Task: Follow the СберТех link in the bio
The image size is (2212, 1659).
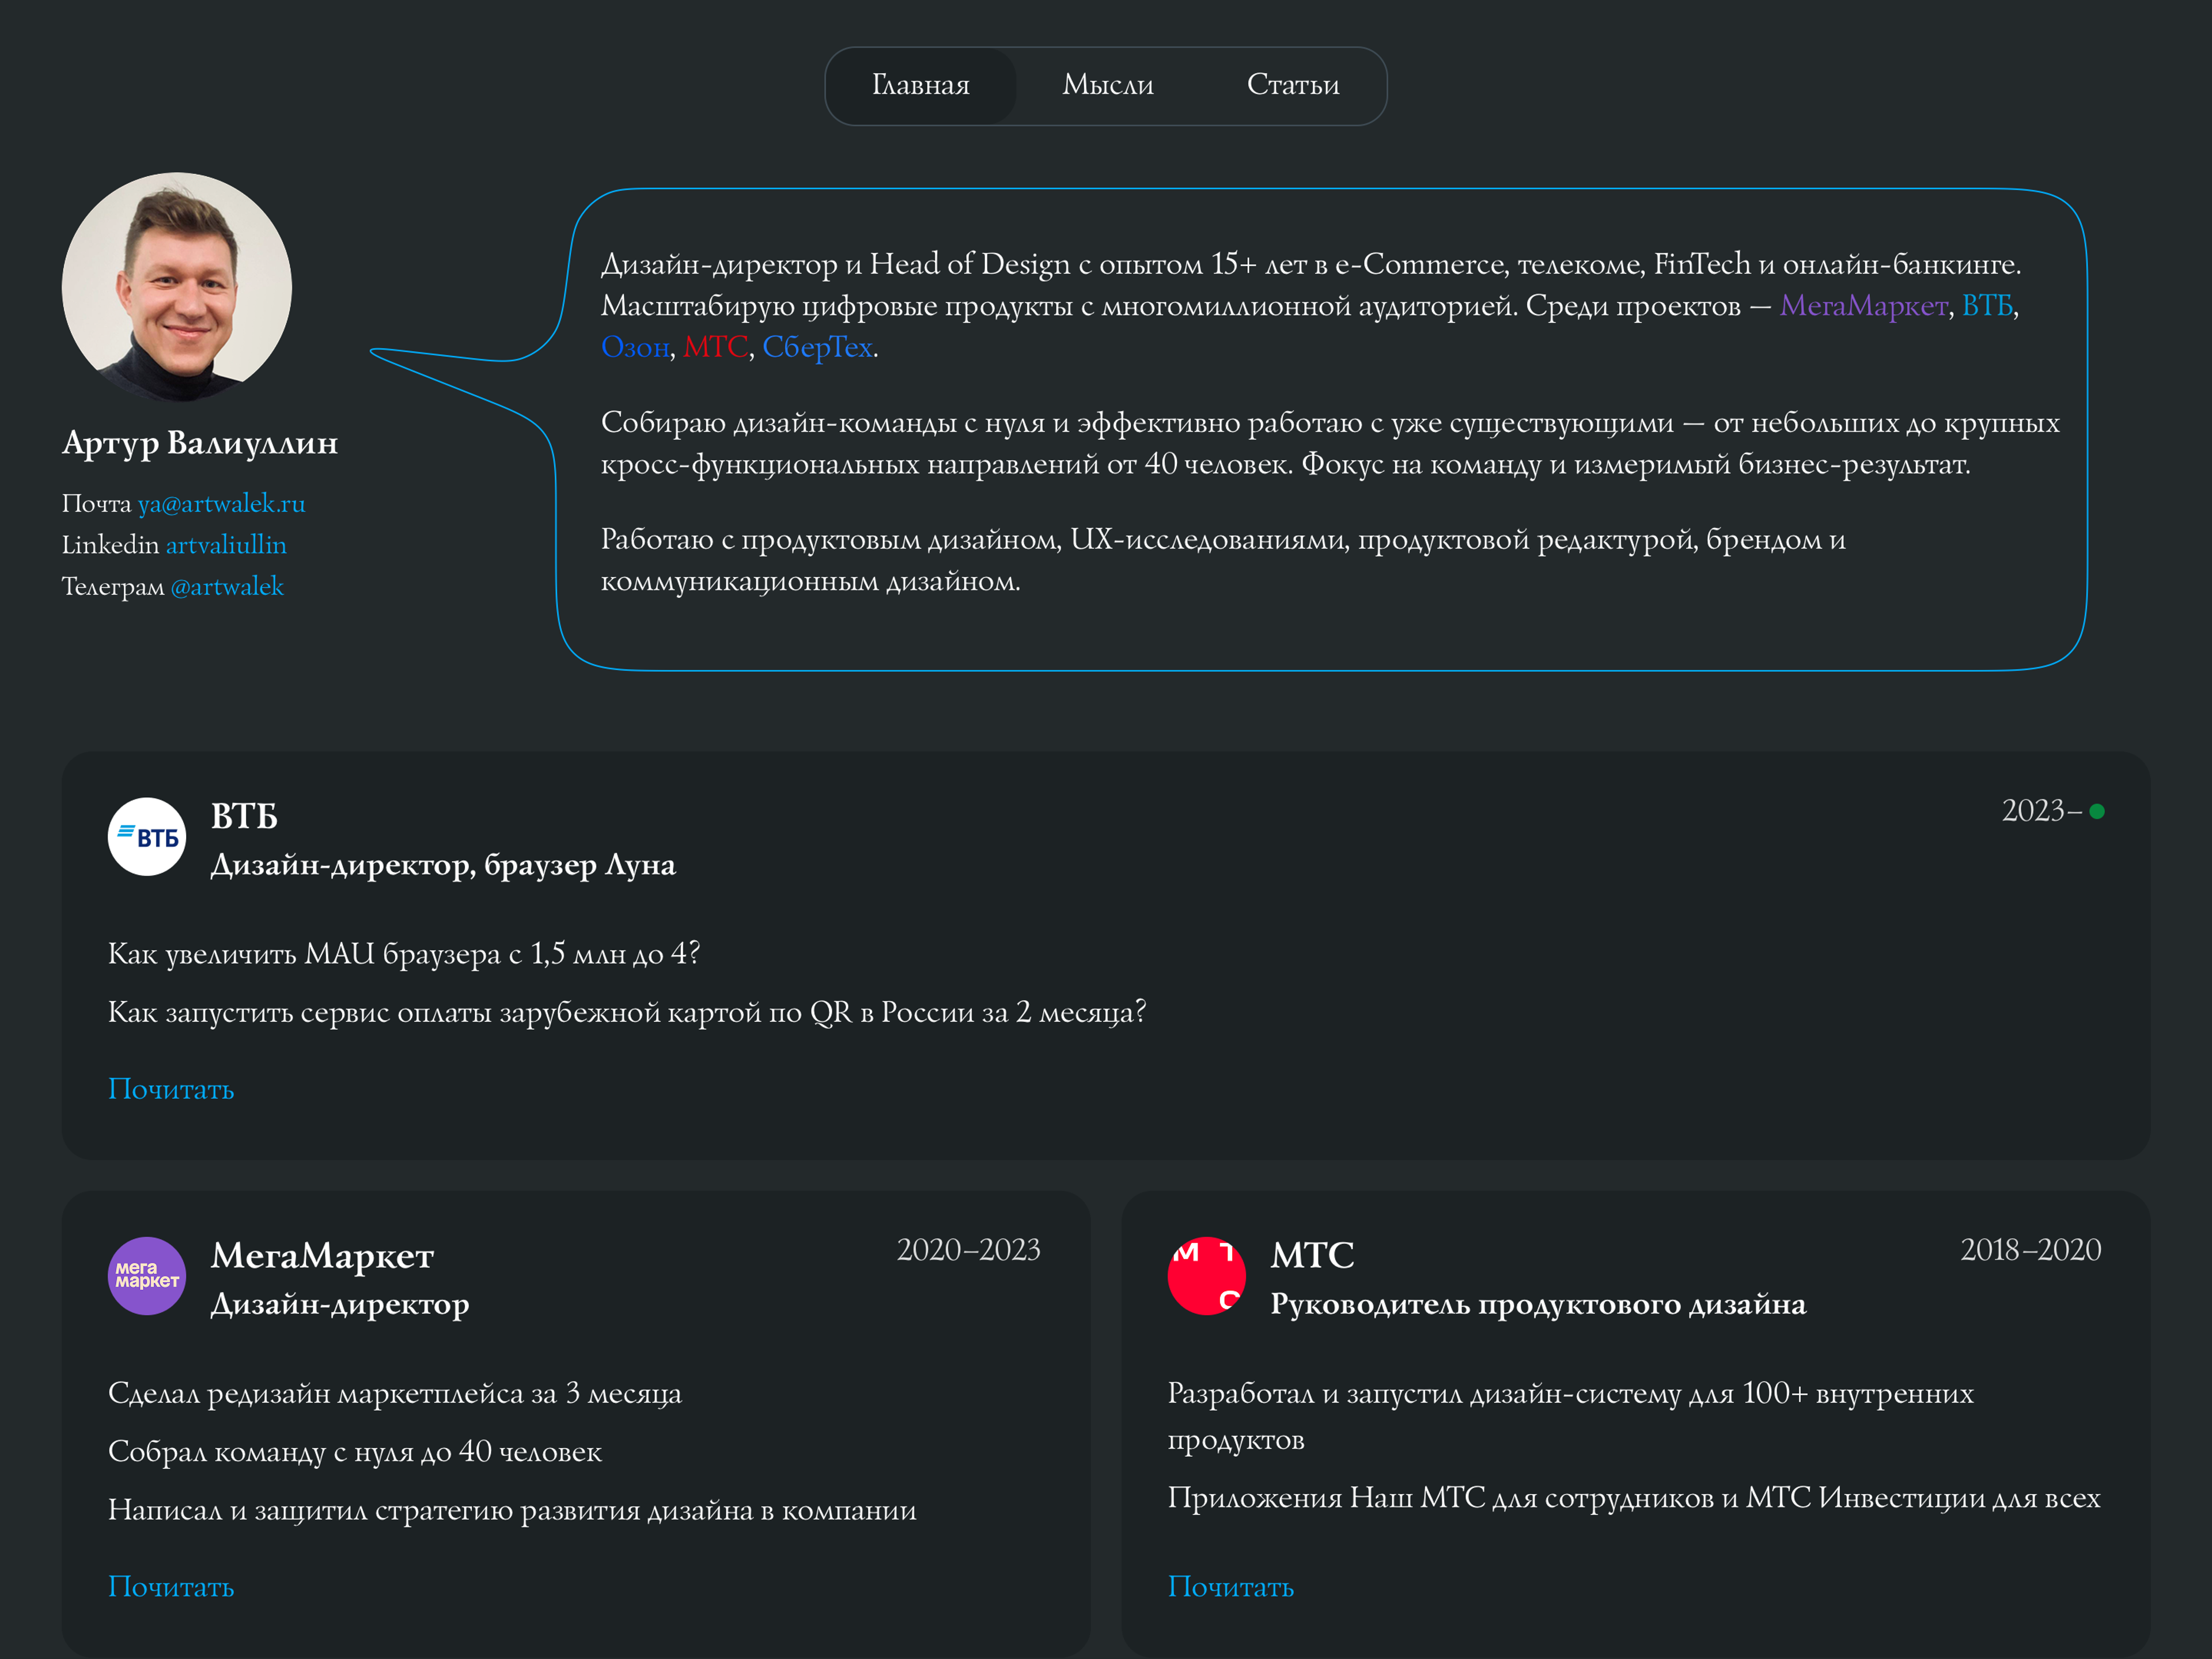Action: (x=818, y=347)
